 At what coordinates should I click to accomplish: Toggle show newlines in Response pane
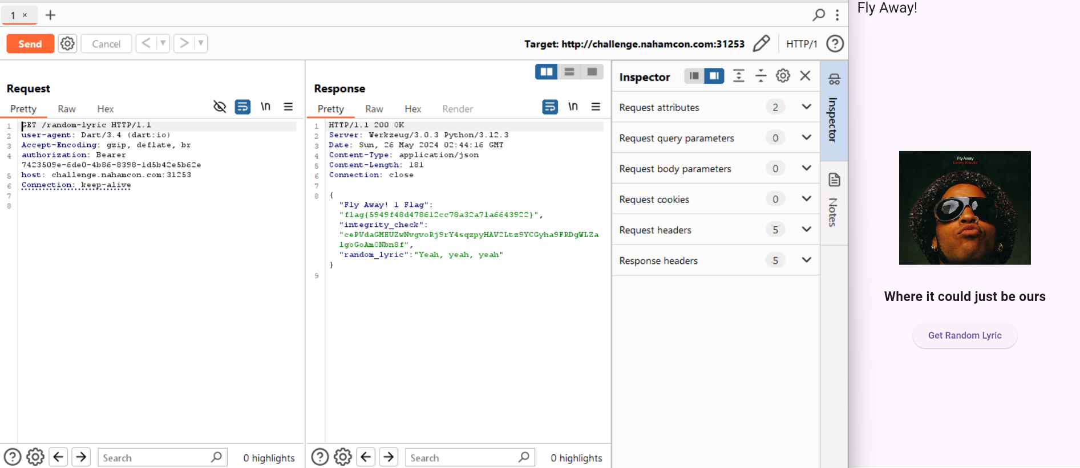[x=573, y=107]
